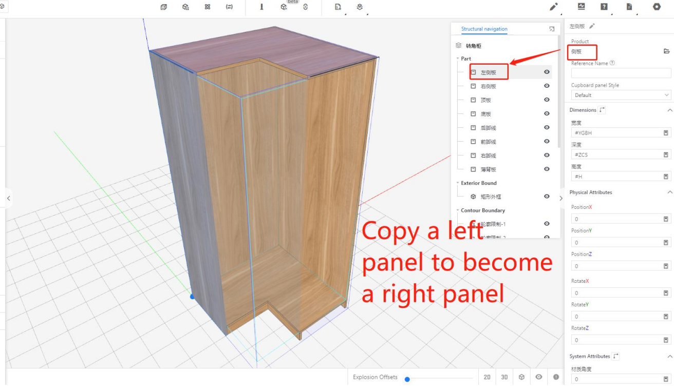
Task: Click the Dimensions settings icon beside the heading
Action: 602,110
